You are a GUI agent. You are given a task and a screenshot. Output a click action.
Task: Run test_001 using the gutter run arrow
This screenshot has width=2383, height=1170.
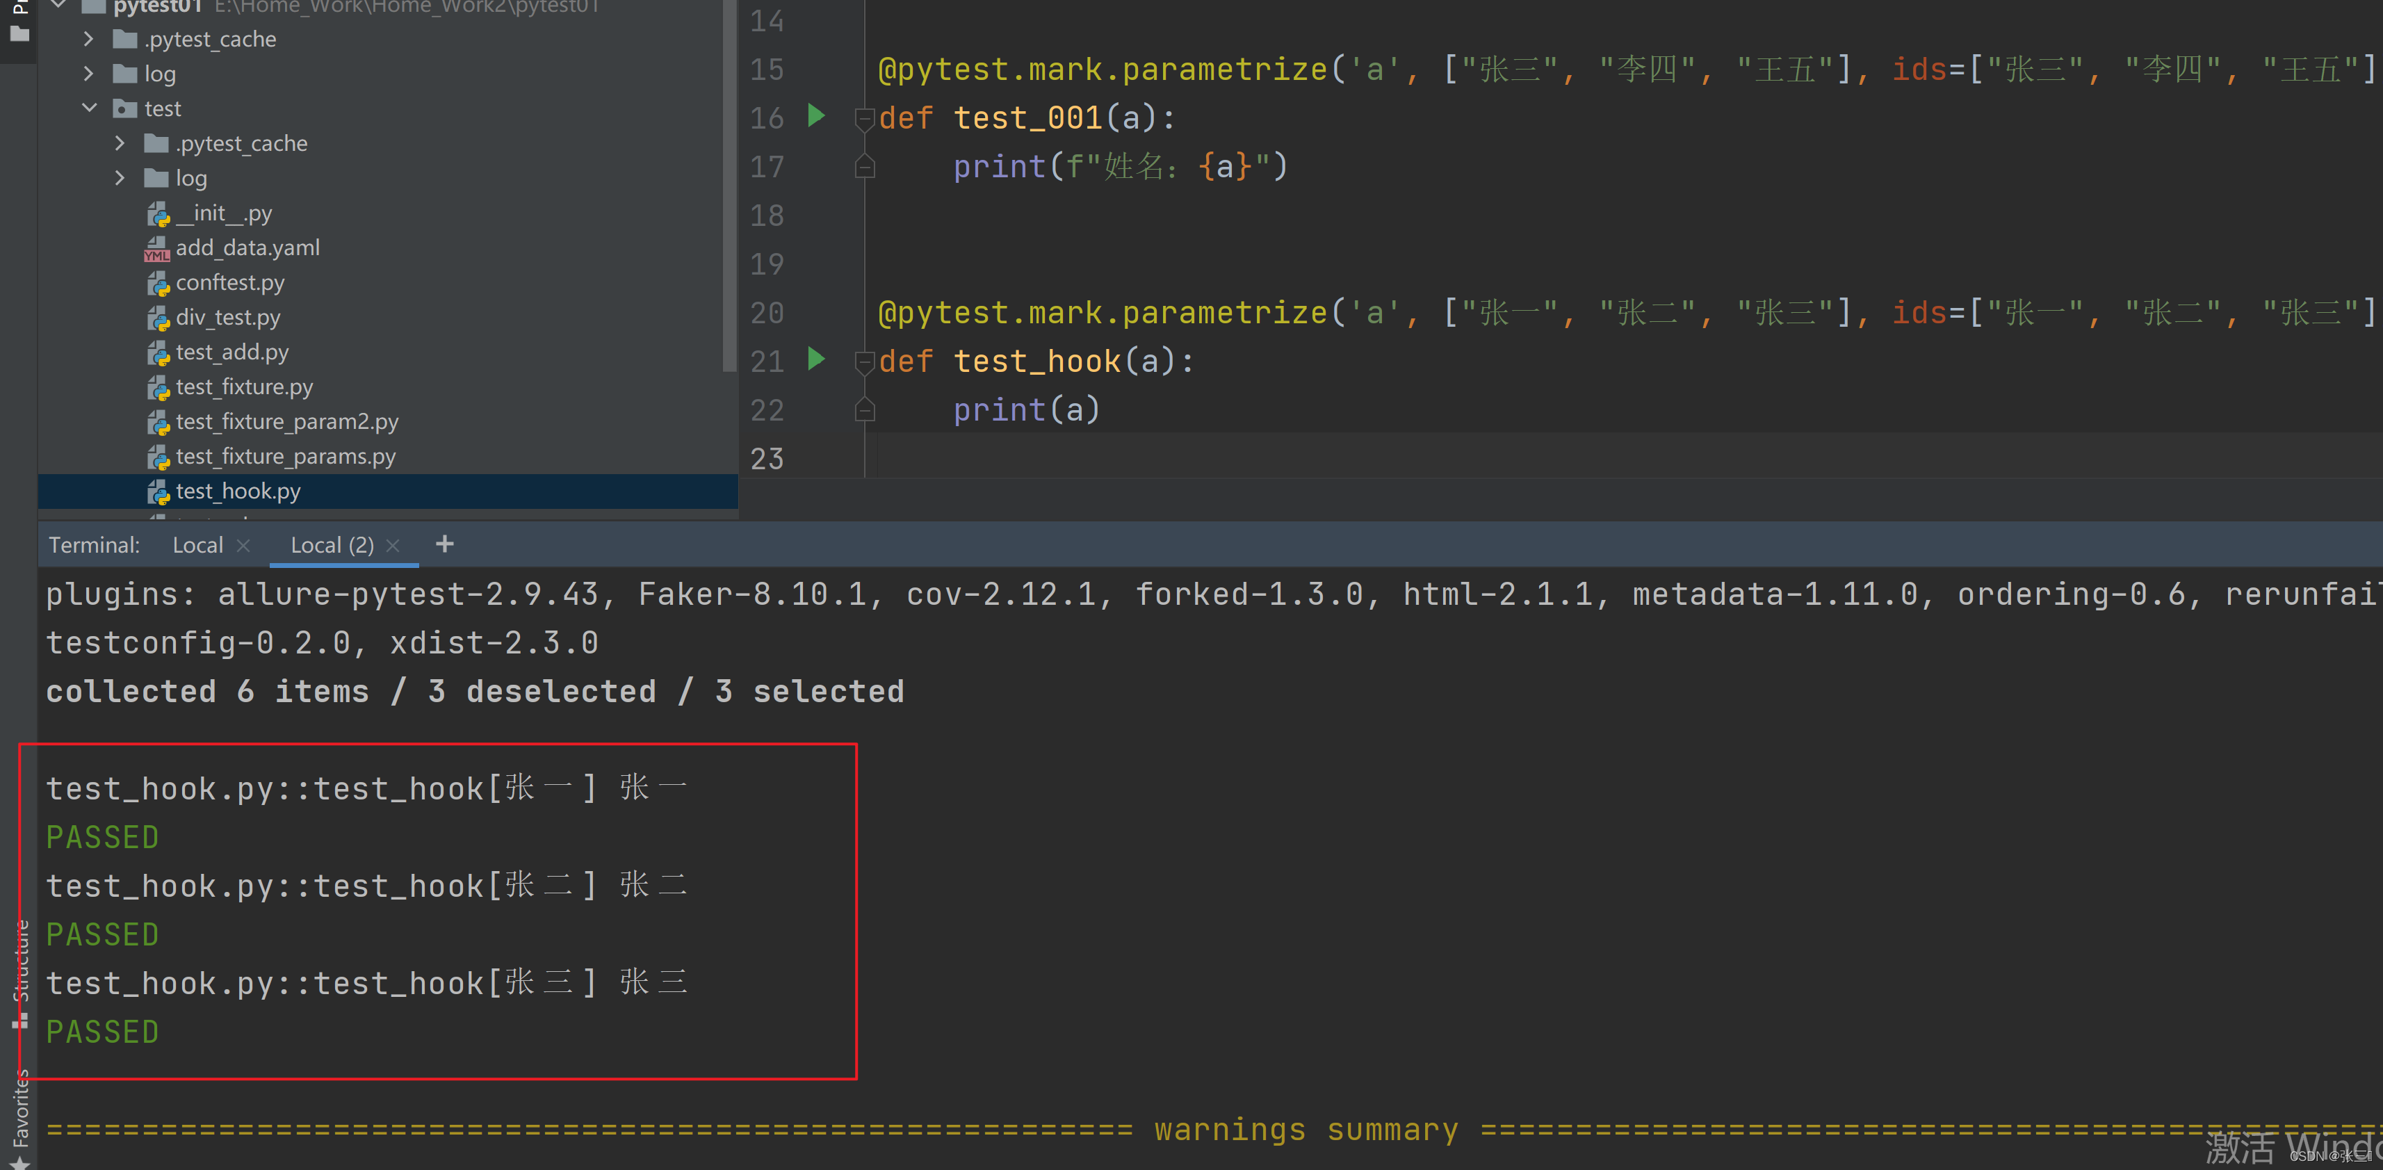tap(815, 115)
